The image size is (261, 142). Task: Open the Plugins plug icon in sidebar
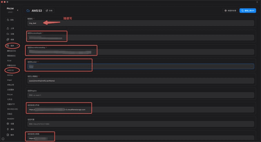click(8, 129)
